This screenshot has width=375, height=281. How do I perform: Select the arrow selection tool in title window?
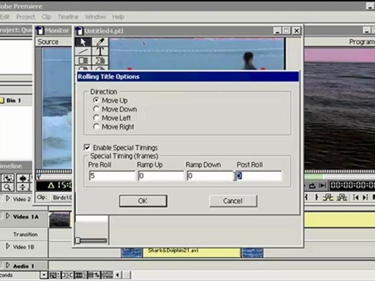click(x=83, y=42)
